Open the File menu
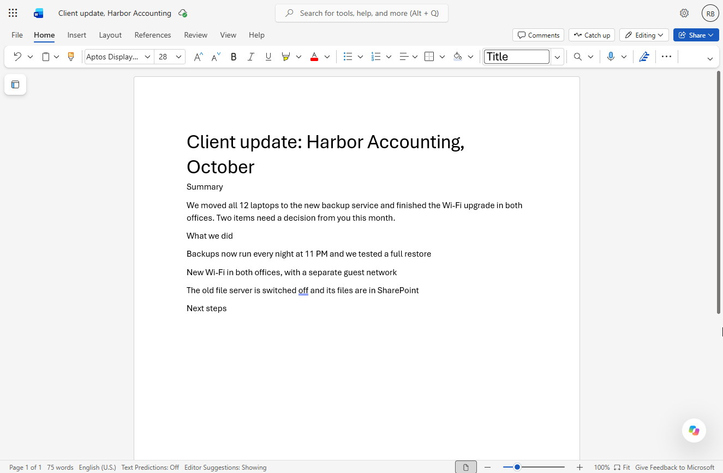The image size is (723, 473). coord(17,35)
